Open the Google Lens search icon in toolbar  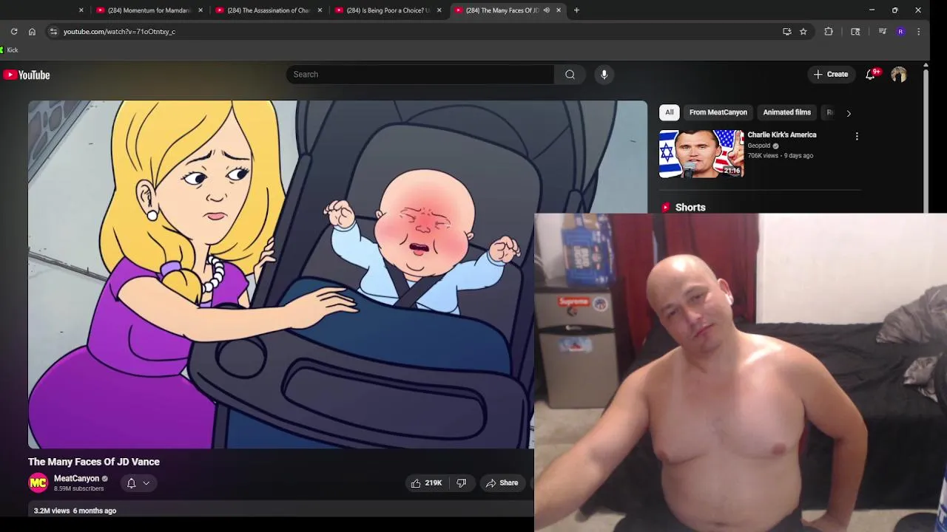(855, 32)
